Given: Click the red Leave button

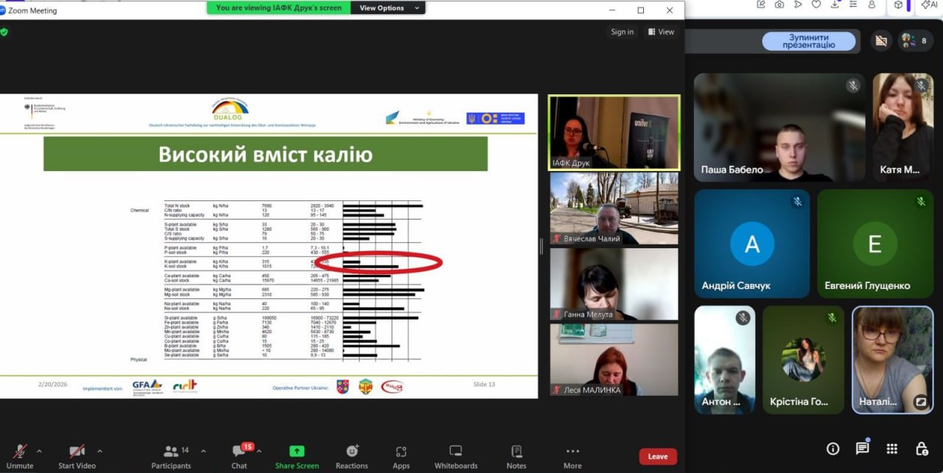Looking at the screenshot, I should (657, 457).
